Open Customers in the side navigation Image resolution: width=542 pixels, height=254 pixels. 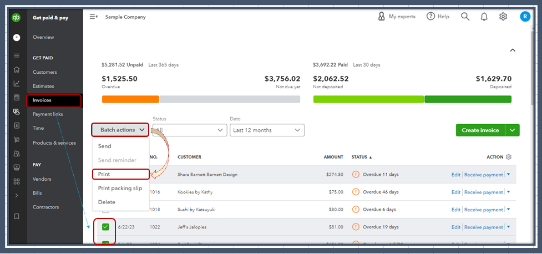(x=44, y=72)
